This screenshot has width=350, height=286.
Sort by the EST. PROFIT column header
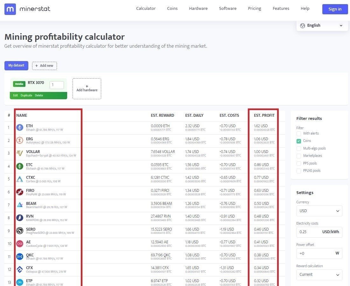(264, 115)
